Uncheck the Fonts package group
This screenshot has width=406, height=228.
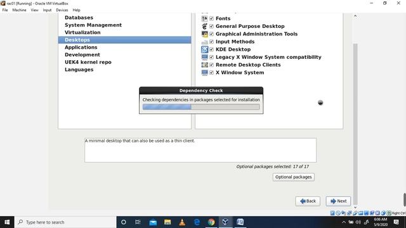tap(211, 18)
